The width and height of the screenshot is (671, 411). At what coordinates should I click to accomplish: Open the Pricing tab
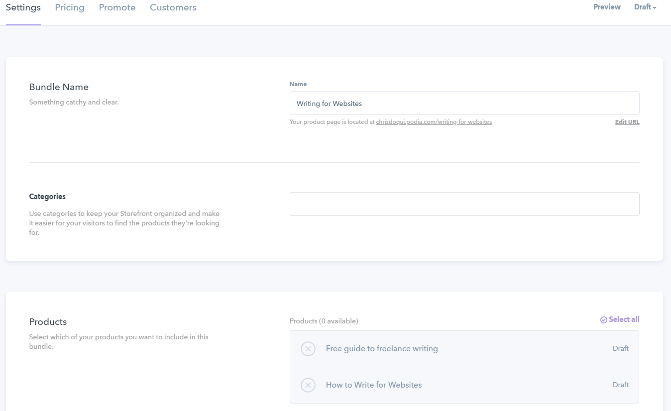pyautogui.click(x=70, y=7)
